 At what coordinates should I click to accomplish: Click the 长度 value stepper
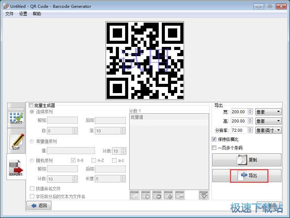click(x=123, y=179)
